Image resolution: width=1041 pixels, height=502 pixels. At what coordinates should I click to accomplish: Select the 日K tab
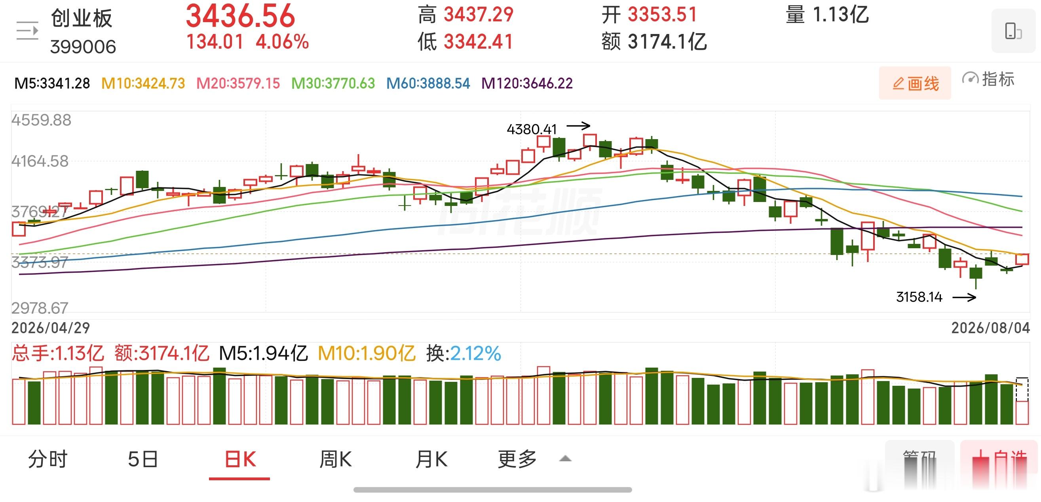click(x=240, y=459)
